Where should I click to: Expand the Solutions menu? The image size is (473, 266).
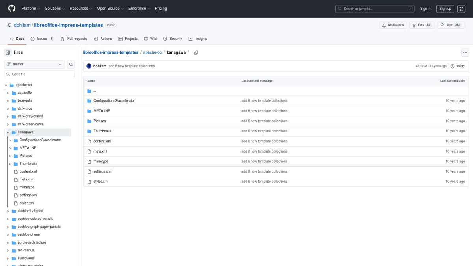tap(55, 8)
